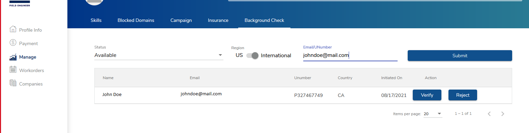The image size is (529, 133).
Task: Open Companies in sidebar
Action: pyautogui.click(x=31, y=84)
